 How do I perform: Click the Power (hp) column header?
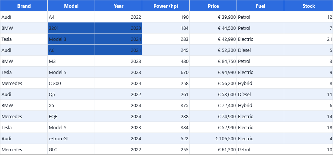coord(166,6)
